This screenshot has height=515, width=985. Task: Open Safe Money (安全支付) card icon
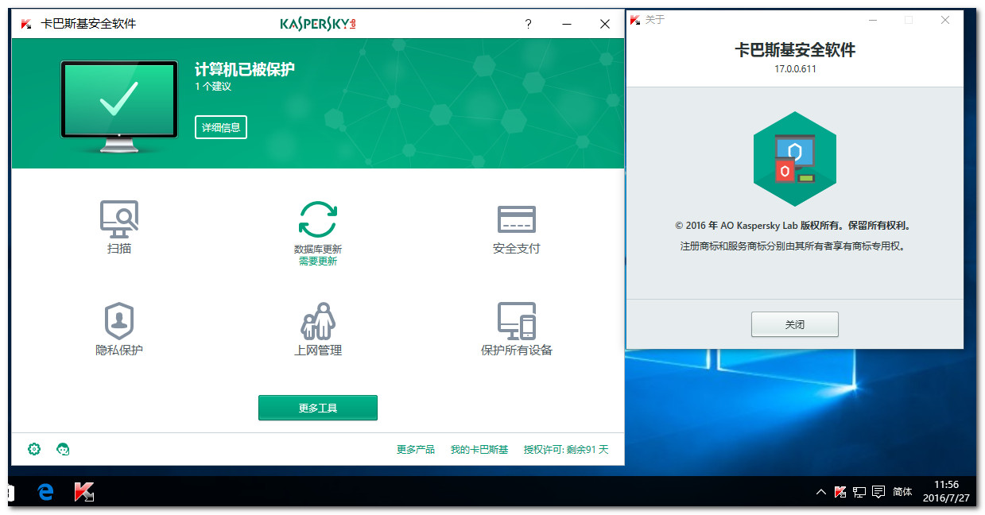tap(516, 219)
